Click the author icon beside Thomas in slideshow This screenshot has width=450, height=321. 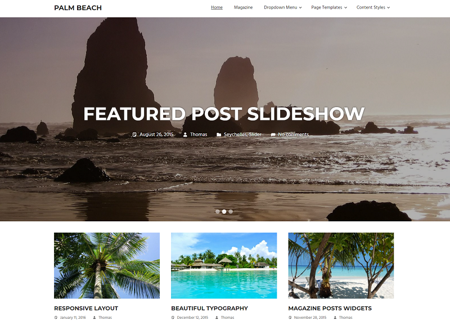[x=185, y=135]
